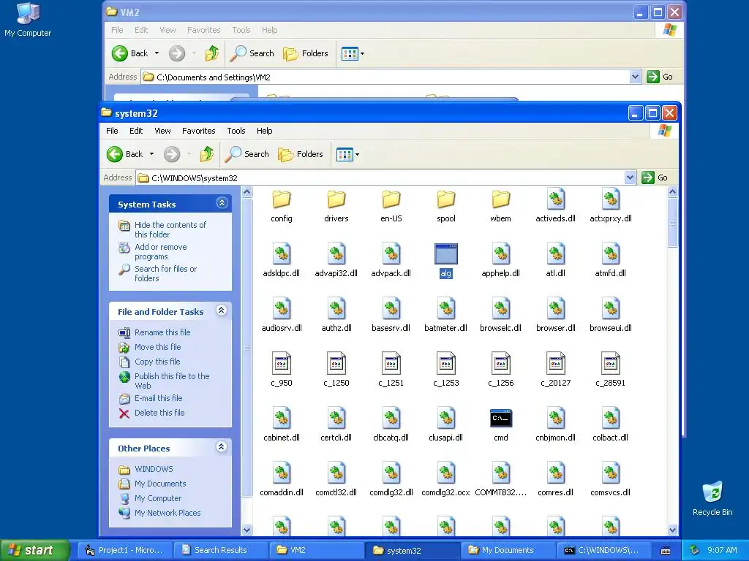
Task: Click Move this file link
Action: pyautogui.click(x=158, y=347)
